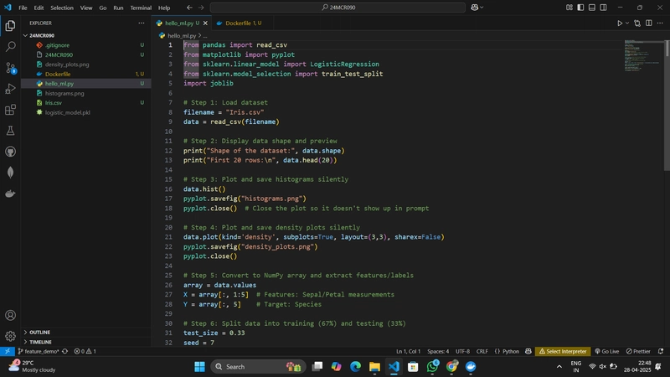Toggle the primary sidebar layout button

coord(580,8)
